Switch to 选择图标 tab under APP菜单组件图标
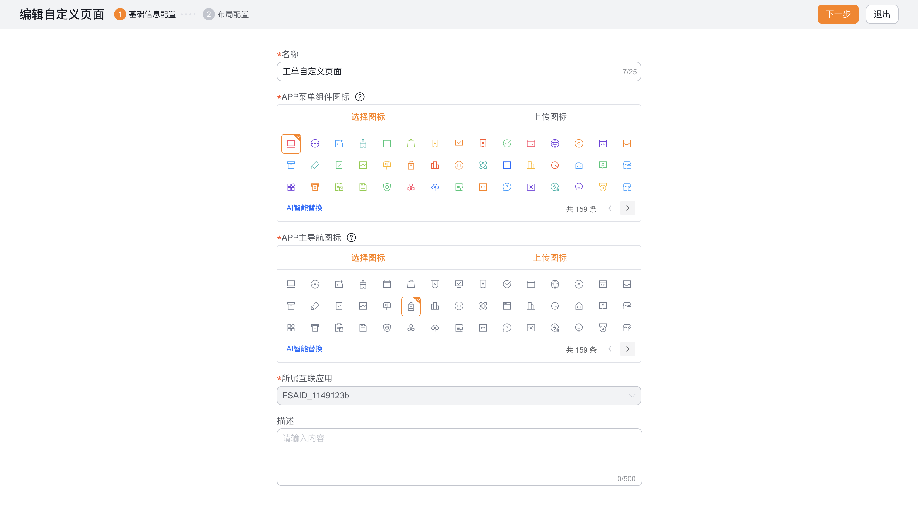This screenshot has height=520, width=918. coord(368,117)
